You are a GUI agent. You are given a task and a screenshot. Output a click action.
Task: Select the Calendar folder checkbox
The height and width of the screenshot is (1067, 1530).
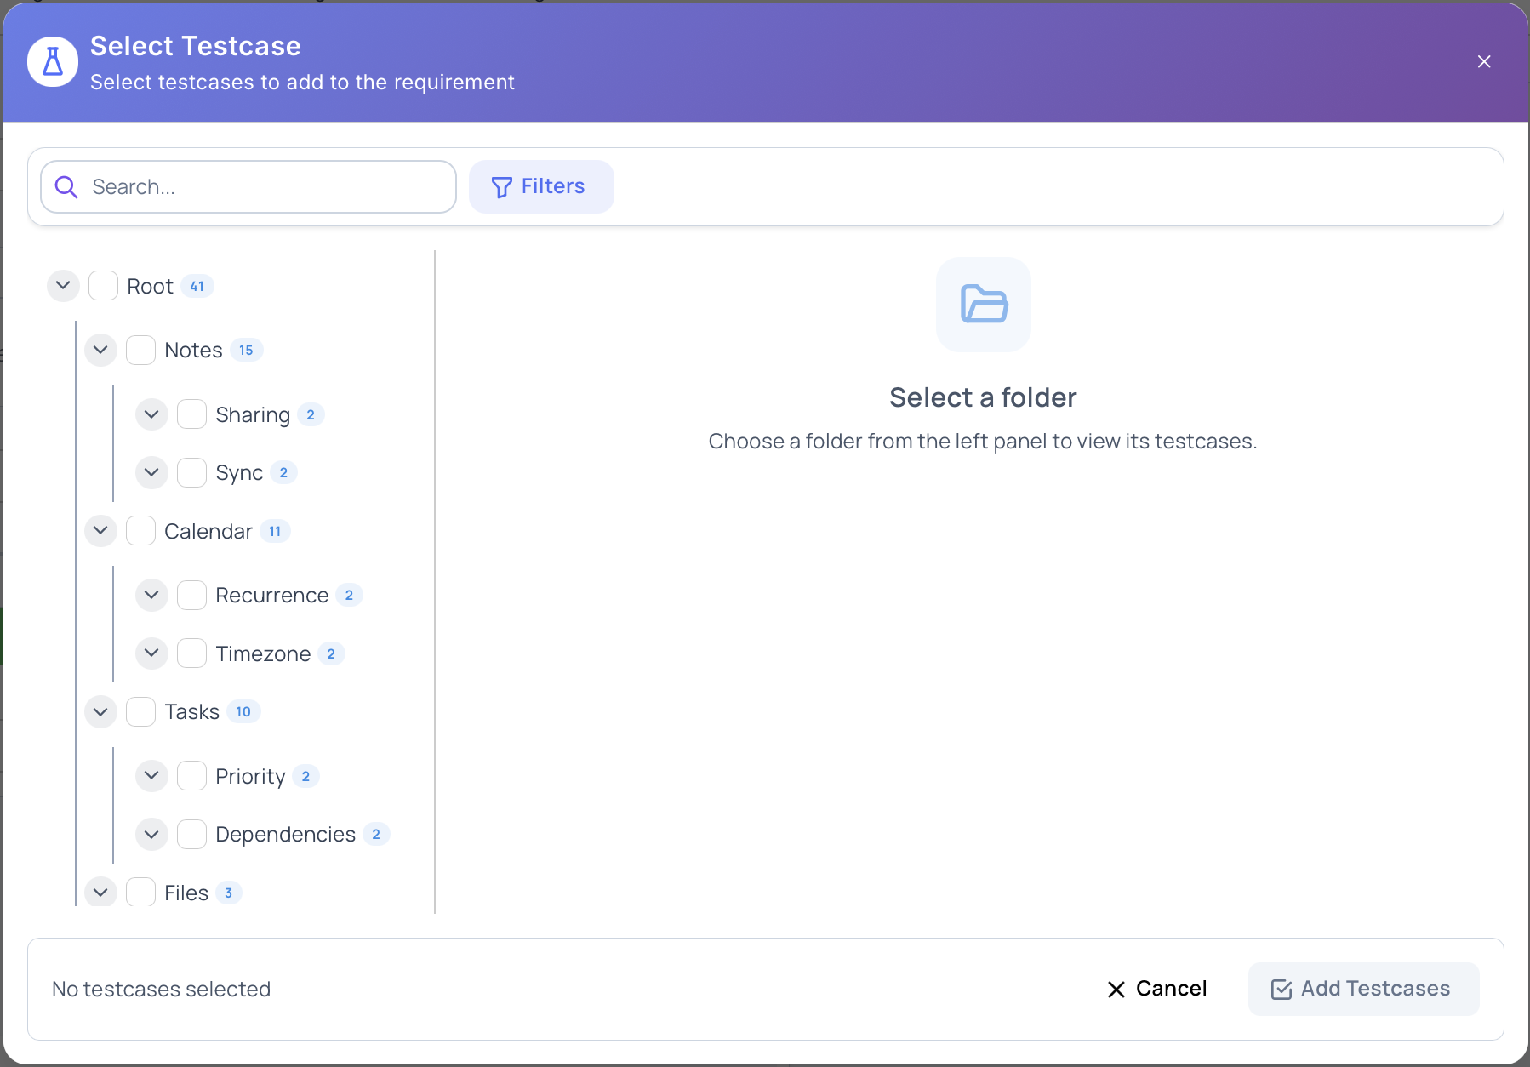tap(140, 530)
